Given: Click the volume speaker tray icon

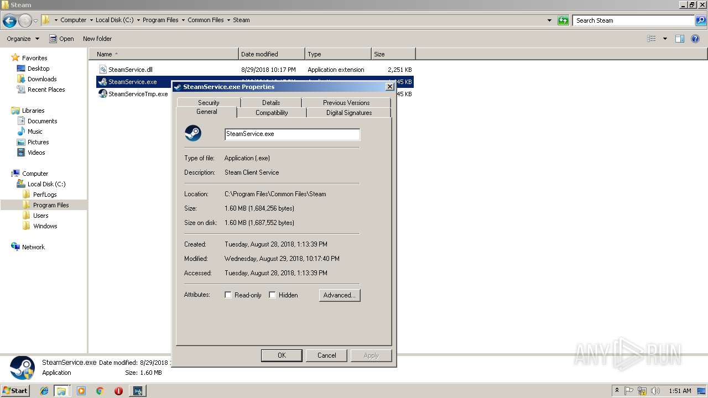Looking at the screenshot, I should 655,391.
